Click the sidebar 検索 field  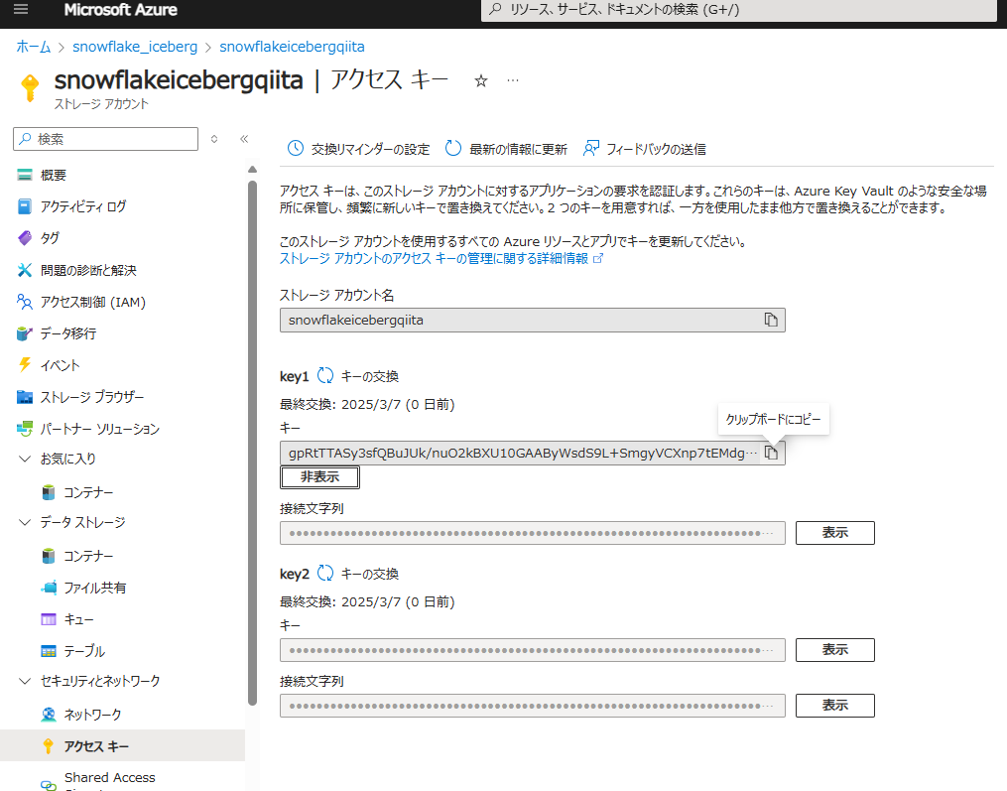[x=105, y=139]
